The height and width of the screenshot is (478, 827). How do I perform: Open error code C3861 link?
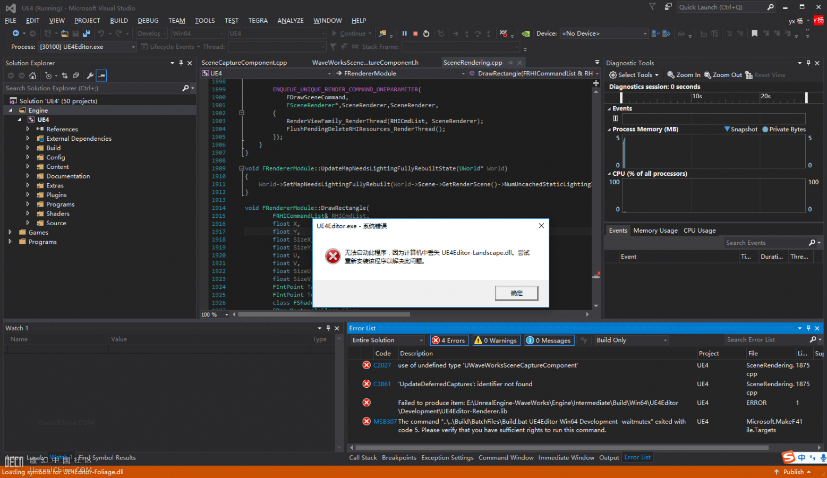382,384
